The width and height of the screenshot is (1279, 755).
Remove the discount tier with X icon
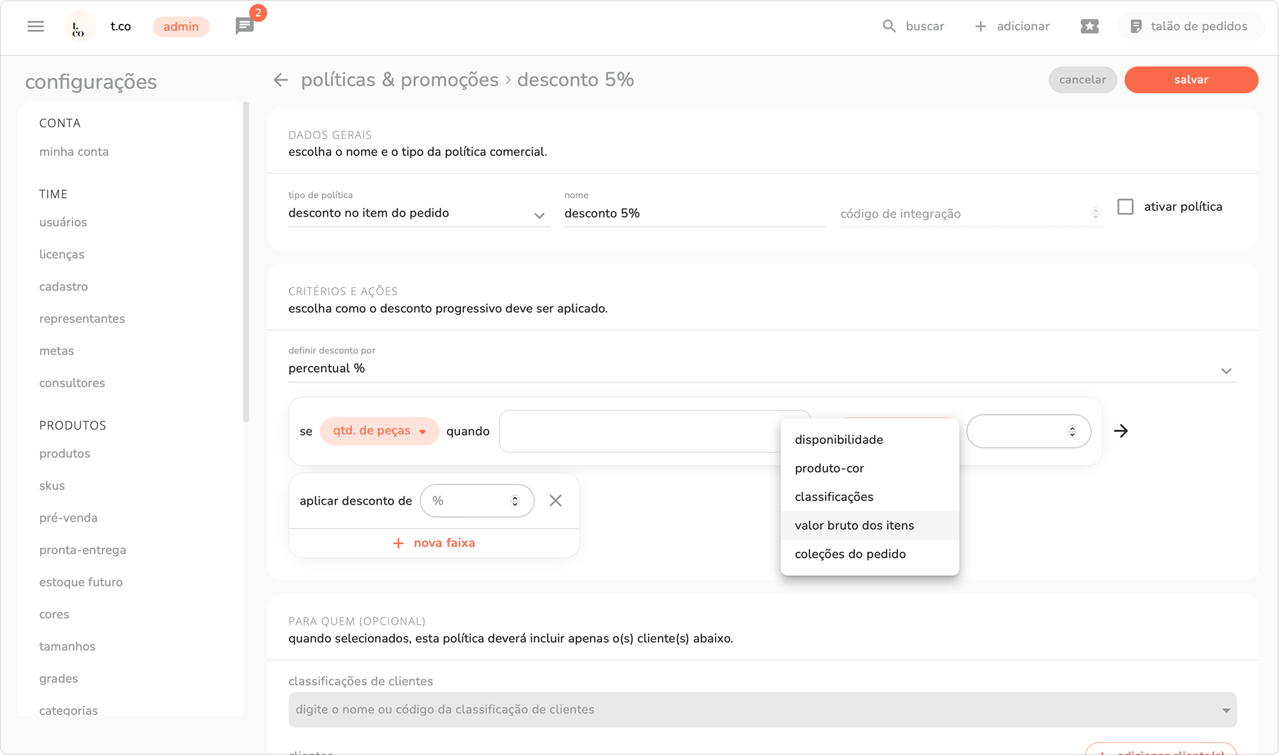click(x=555, y=500)
